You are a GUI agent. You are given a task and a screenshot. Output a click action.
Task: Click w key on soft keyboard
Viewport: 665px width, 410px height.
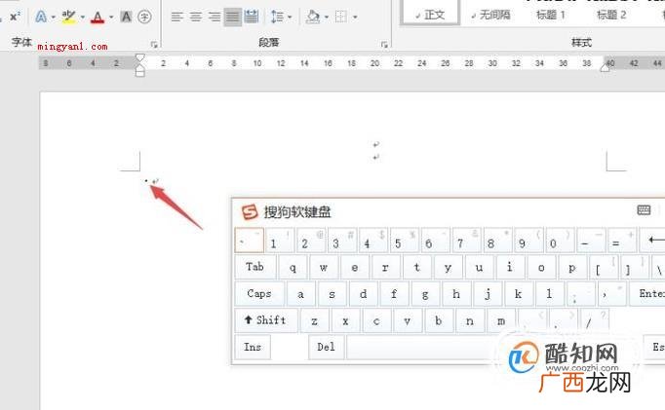coord(324,267)
